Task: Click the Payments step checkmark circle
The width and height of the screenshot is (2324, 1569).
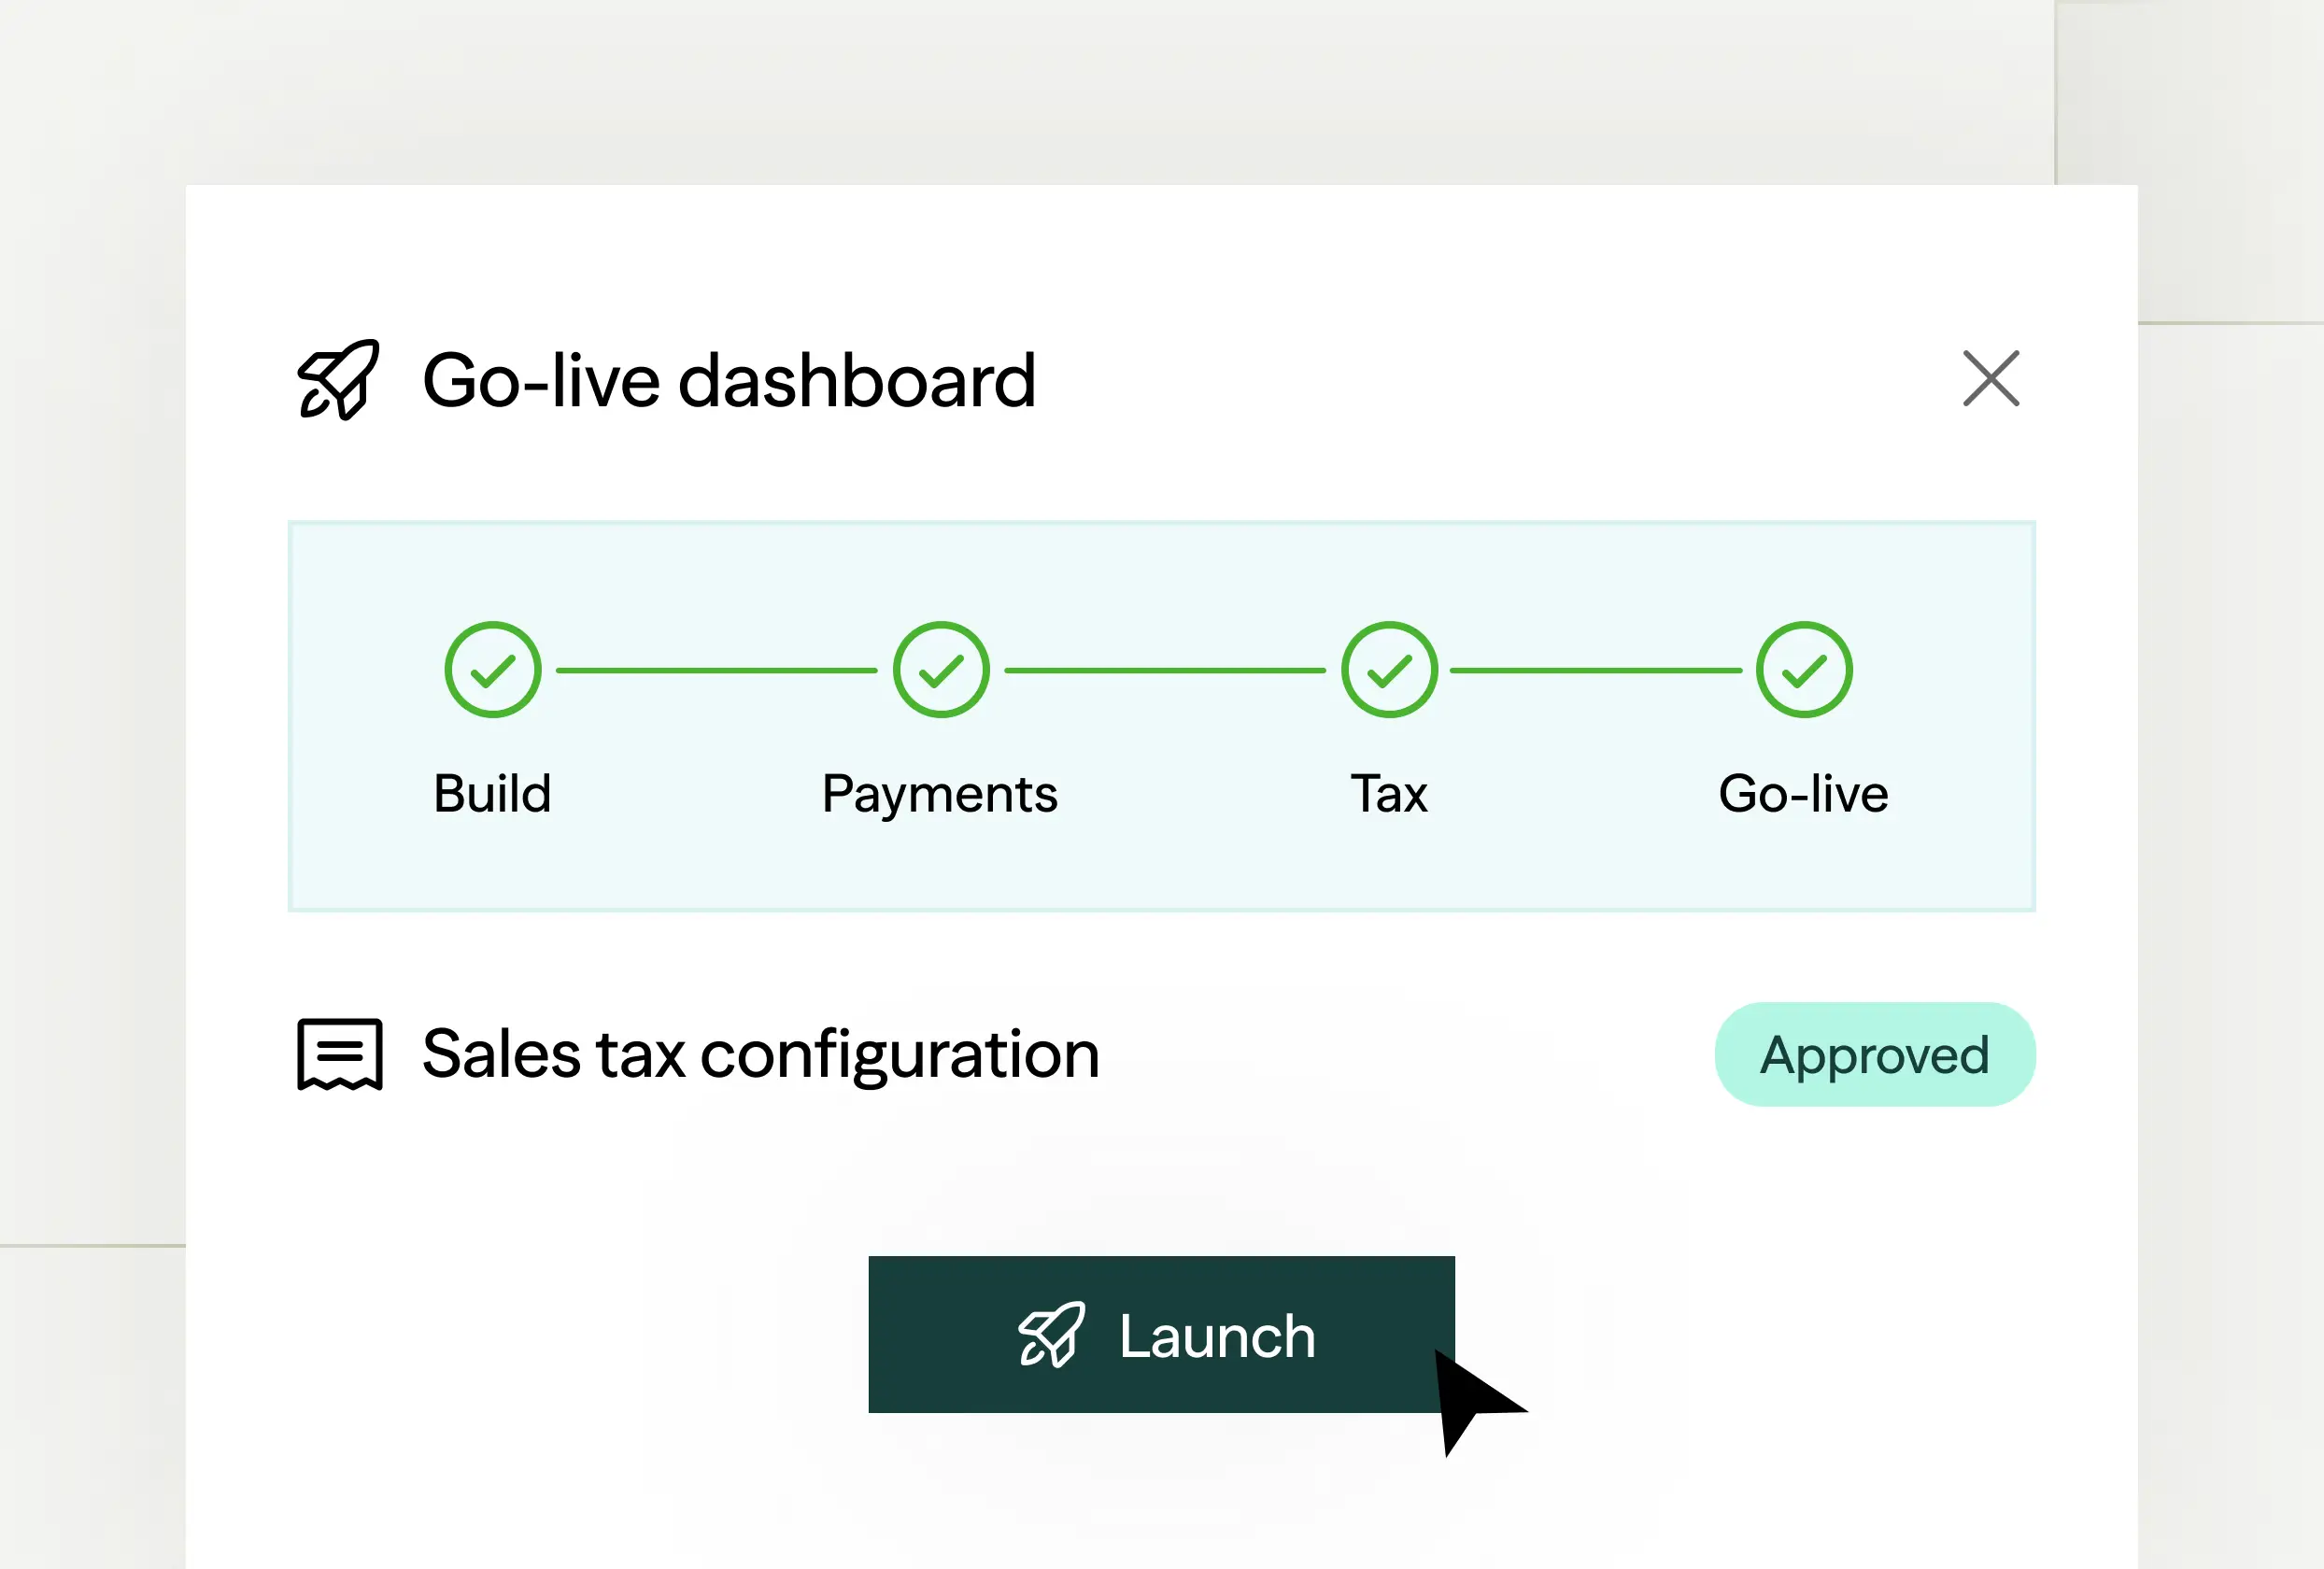Action: [x=941, y=670]
